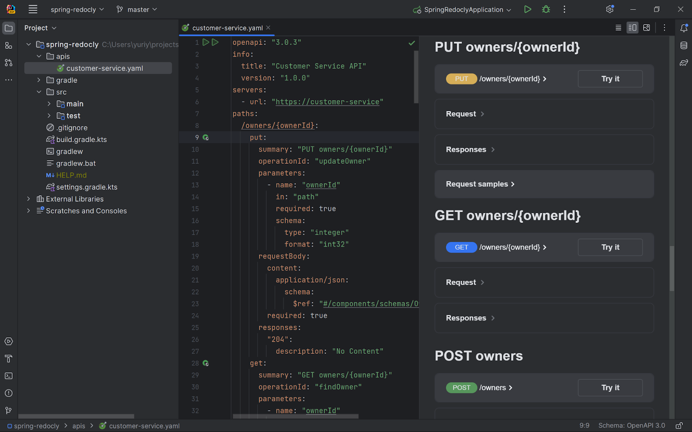Click the endpoint gutter icon on line 9
The height and width of the screenshot is (432, 692).
pyautogui.click(x=206, y=137)
